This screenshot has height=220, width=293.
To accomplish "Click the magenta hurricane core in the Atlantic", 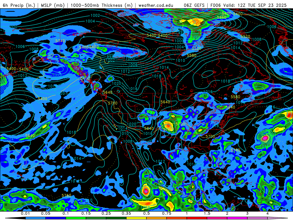I will pyautogui.click(x=265, y=138).
